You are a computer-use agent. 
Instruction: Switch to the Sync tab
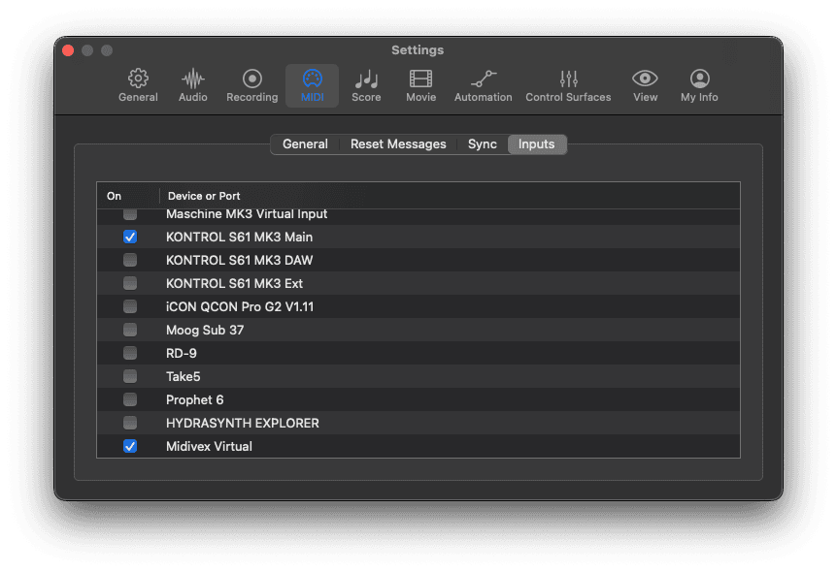pyautogui.click(x=482, y=143)
